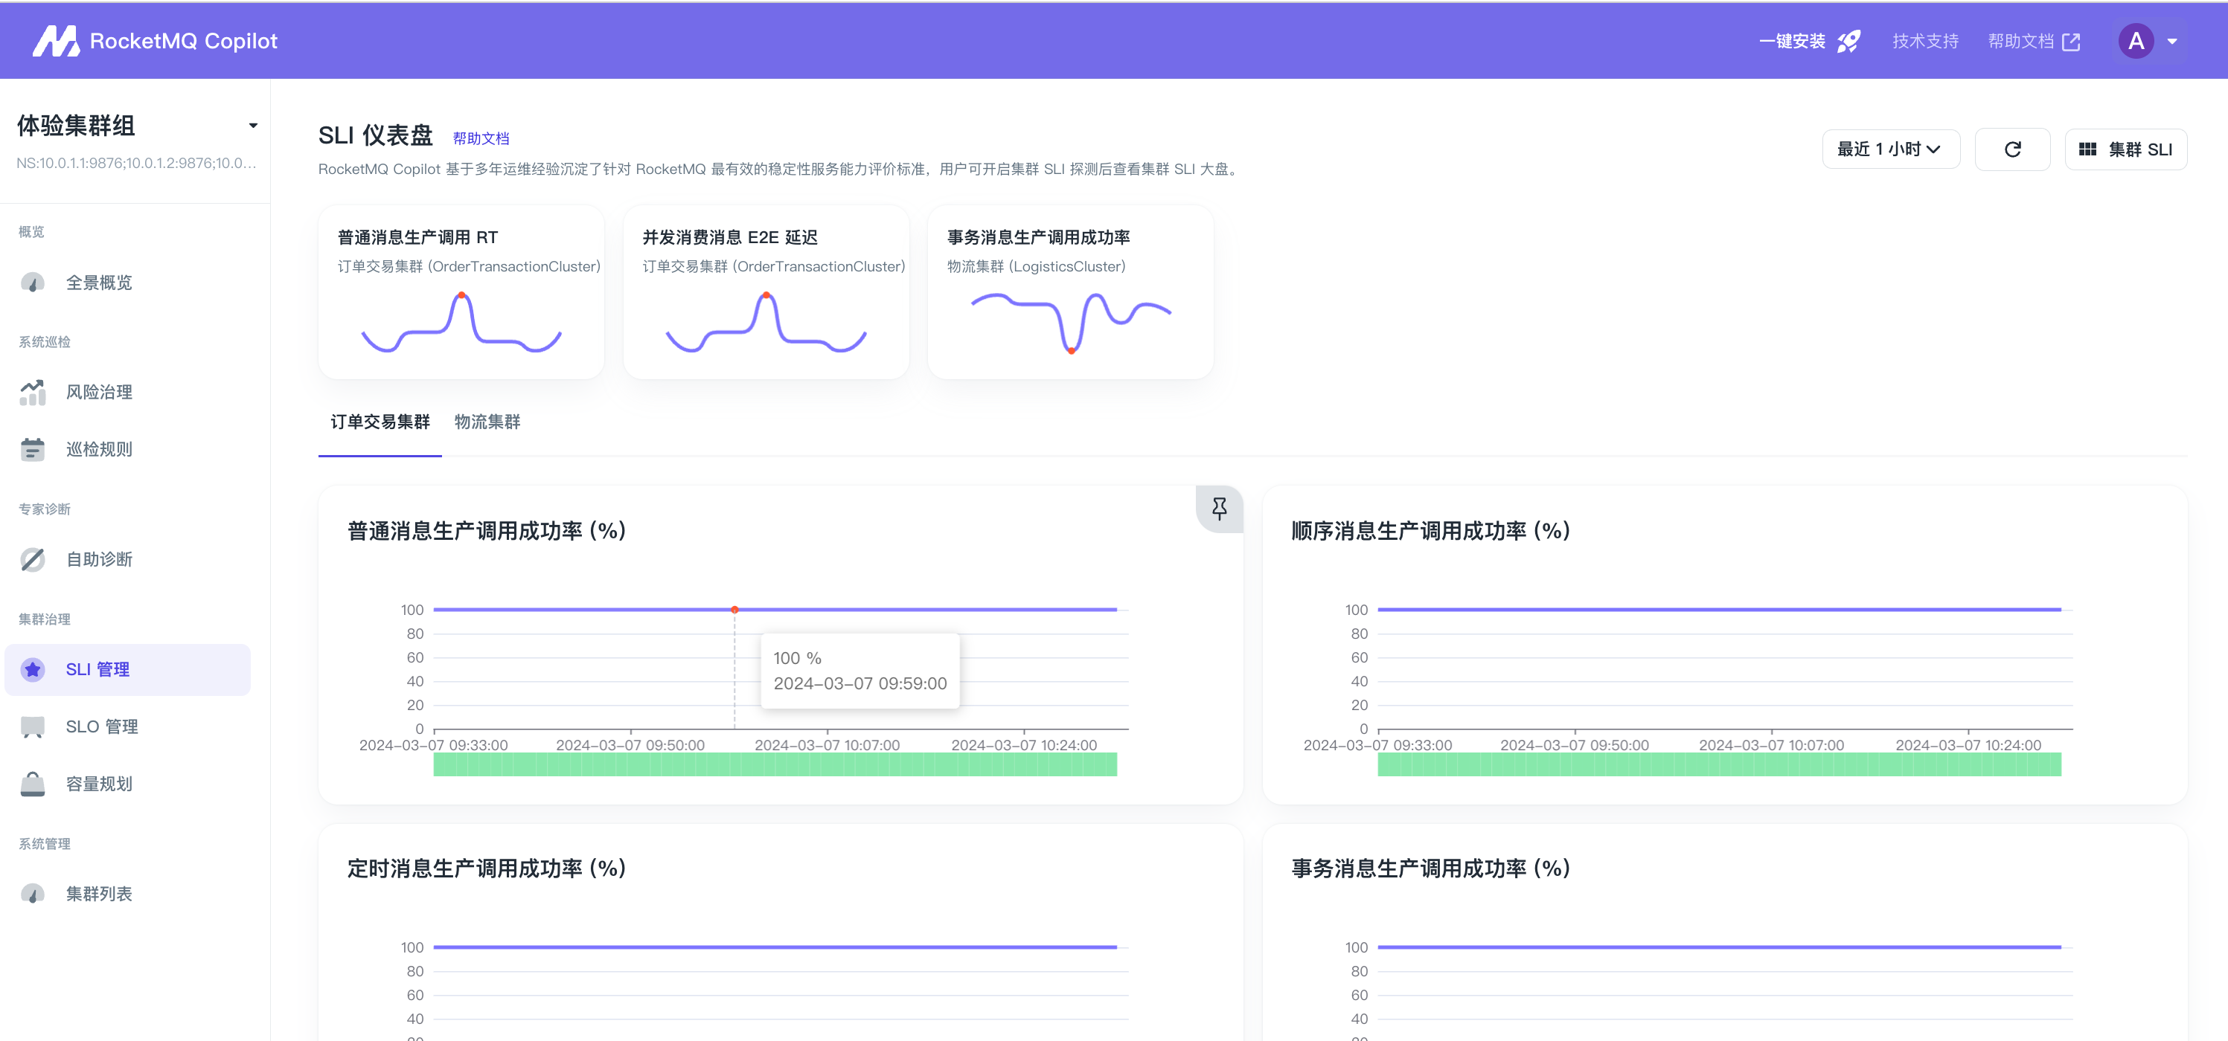Image resolution: width=2228 pixels, height=1041 pixels.
Task: Switch to the 订单交易集群 tab
Action: pyautogui.click(x=380, y=422)
